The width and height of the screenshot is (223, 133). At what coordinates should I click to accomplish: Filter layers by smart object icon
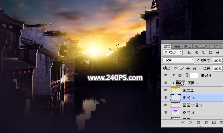[x=218, y=53]
